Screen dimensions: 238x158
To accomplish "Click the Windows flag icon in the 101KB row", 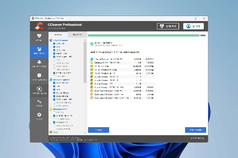I will (92, 73).
